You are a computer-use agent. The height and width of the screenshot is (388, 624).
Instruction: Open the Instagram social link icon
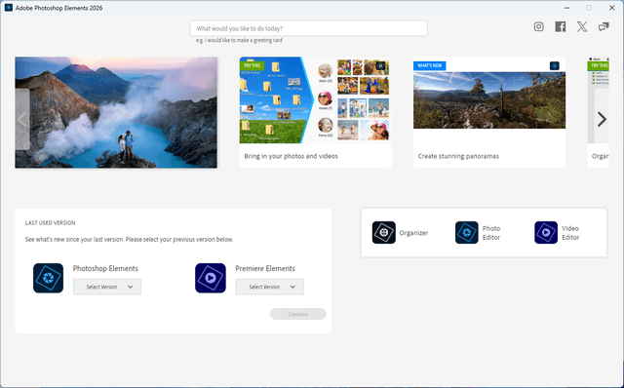tap(538, 26)
